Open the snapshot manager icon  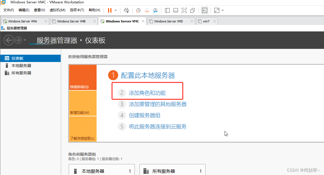coord(155,10)
